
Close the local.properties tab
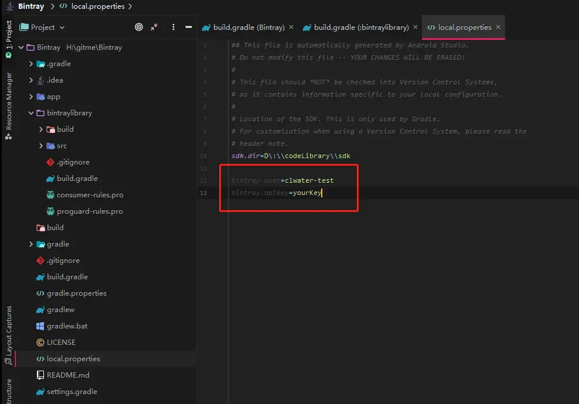[x=498, y=27]
